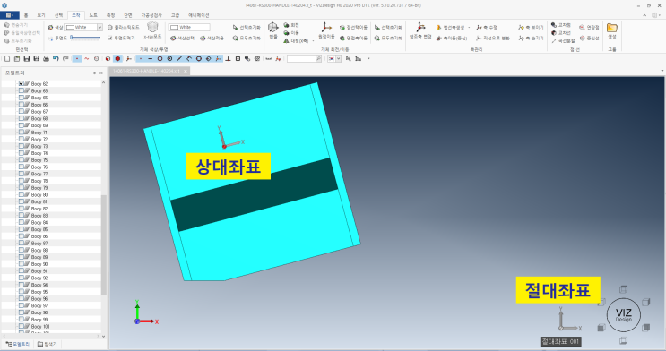Viewport: 666px width, 351px height.
Task: Click the 곡선분할 button
Action: (x=563, y=41)
